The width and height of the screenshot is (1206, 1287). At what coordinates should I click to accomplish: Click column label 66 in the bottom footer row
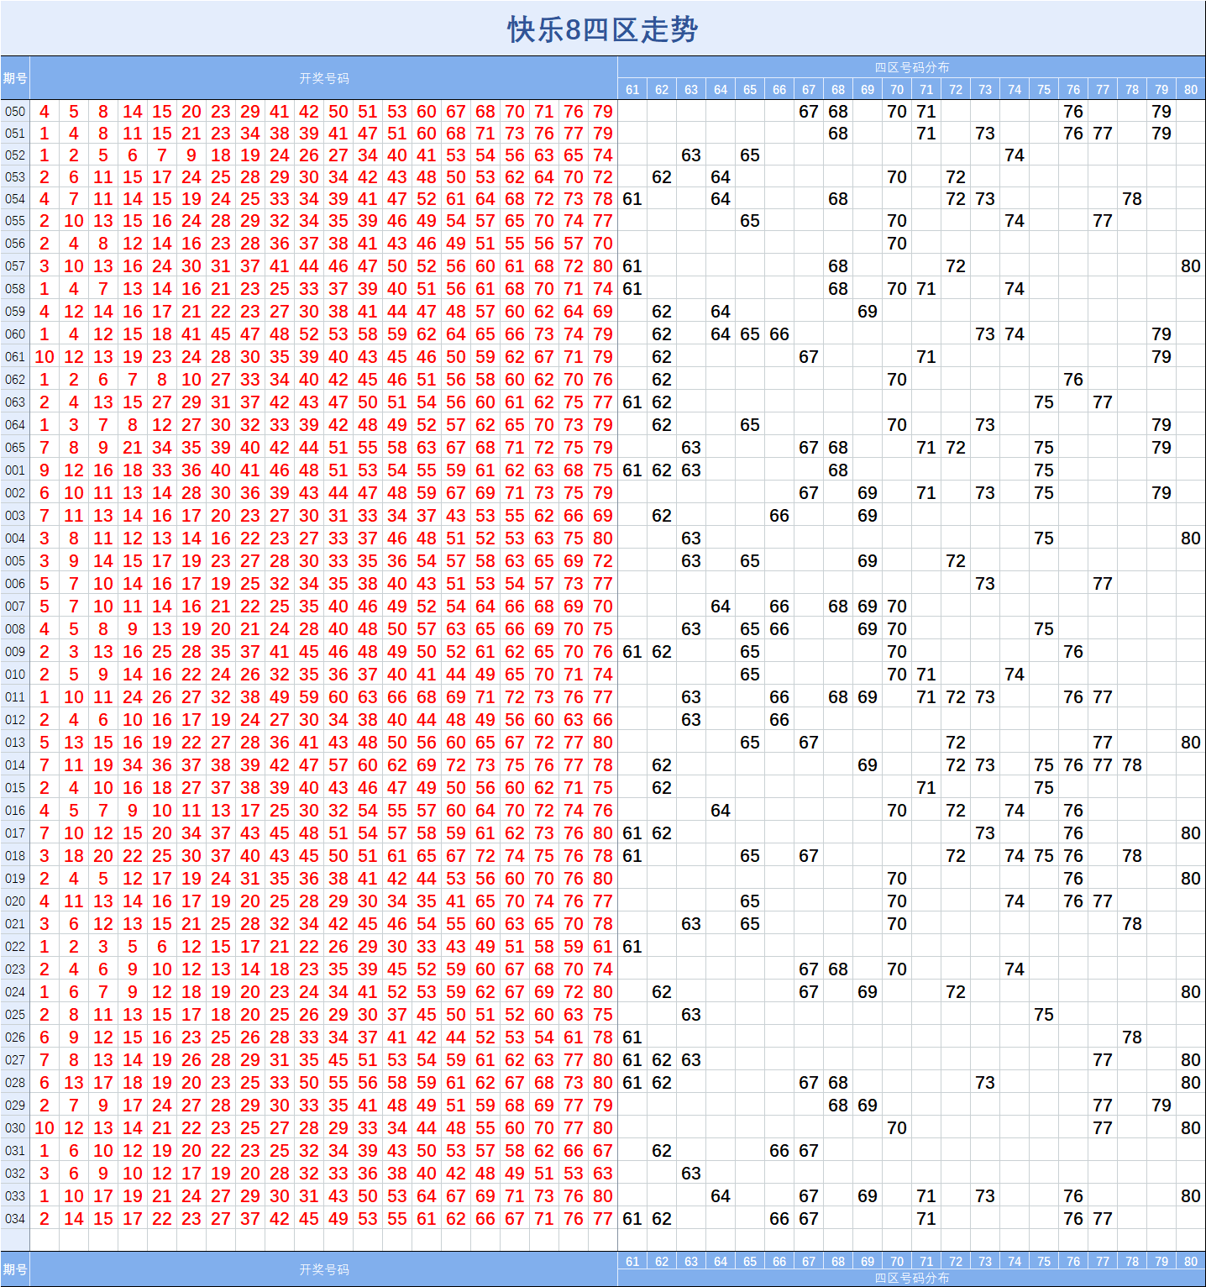coord(779,1261)
